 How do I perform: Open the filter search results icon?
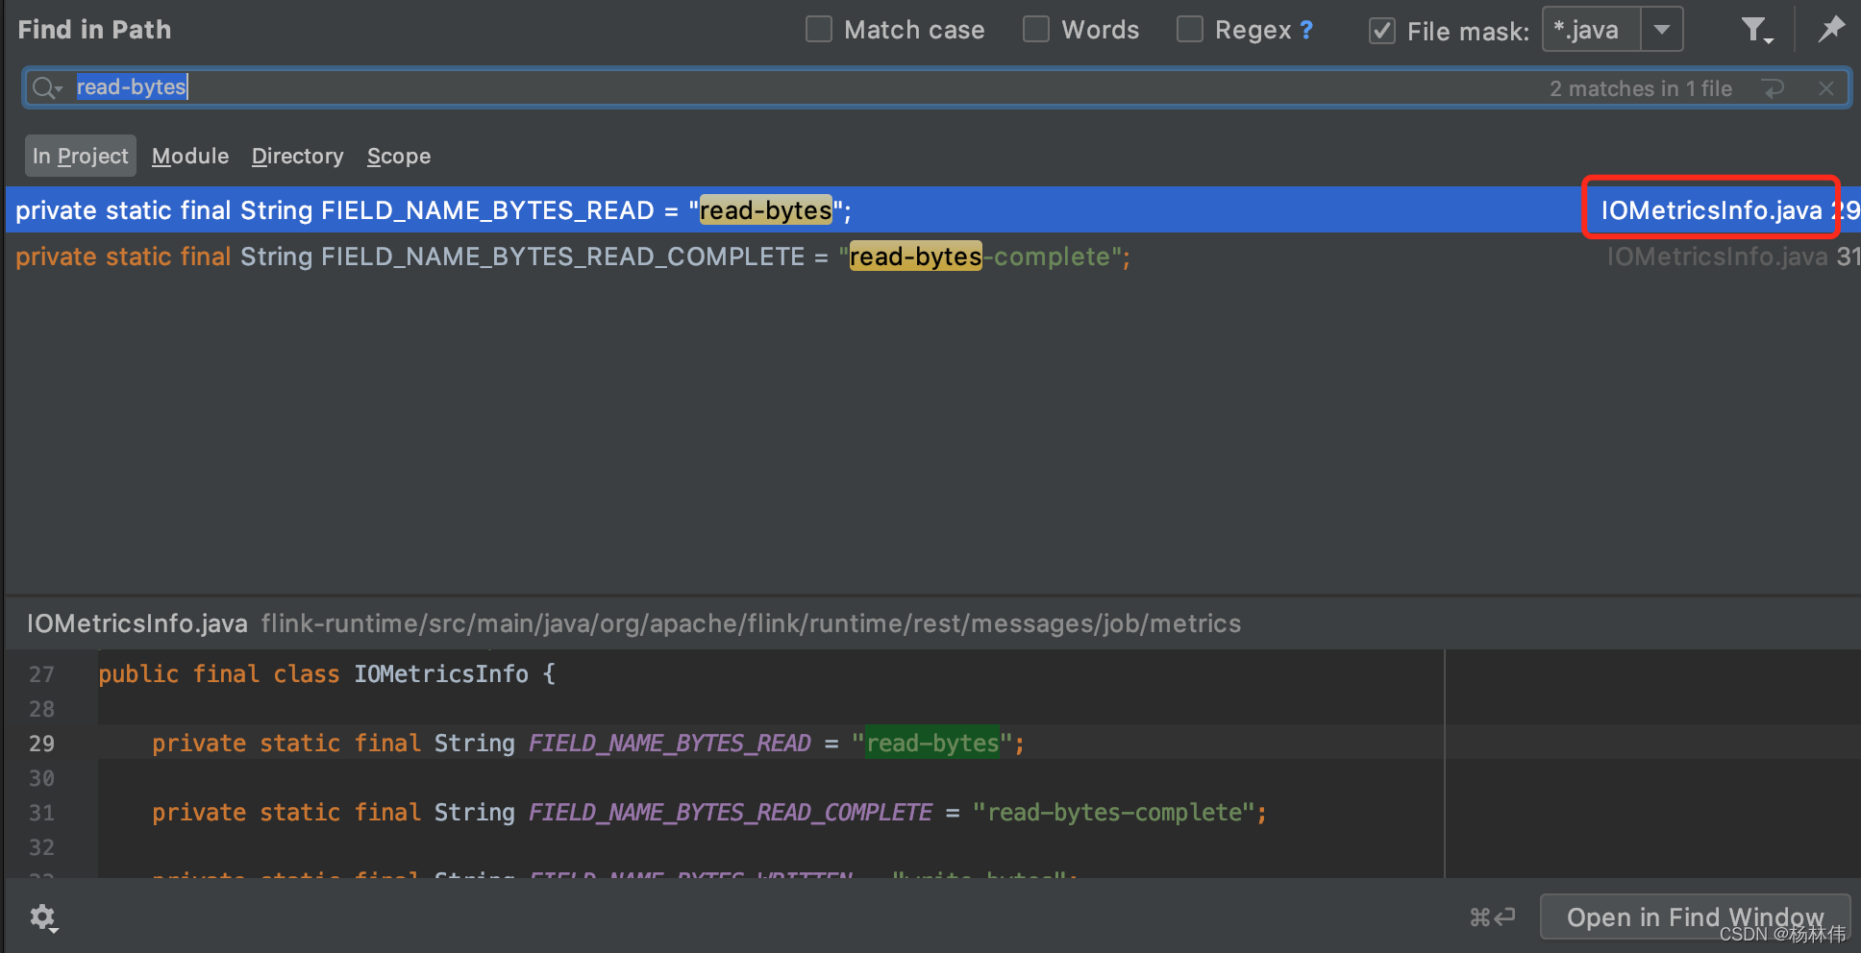[1755, 31]
